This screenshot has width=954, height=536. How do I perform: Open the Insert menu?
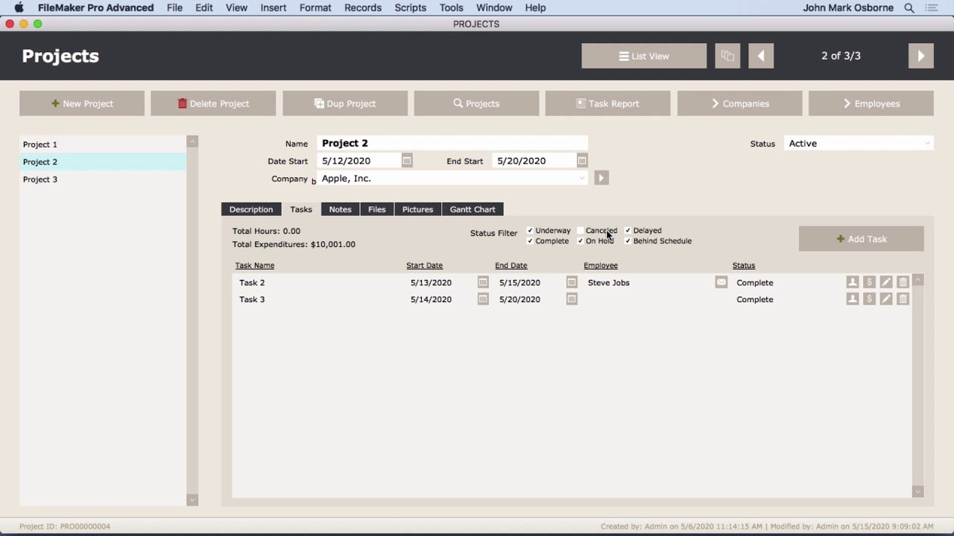pyautogui.click(x=274, y=7)
